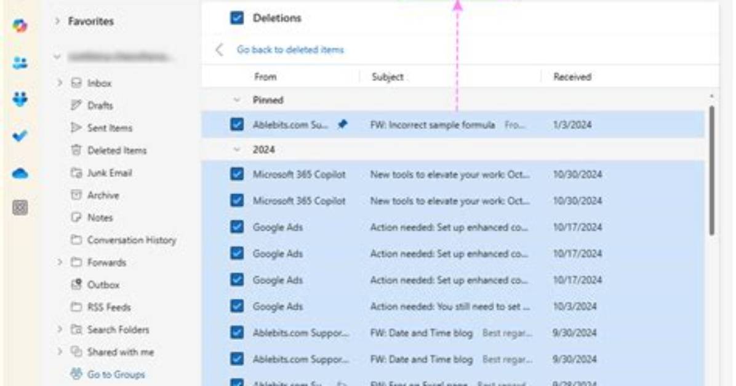Open the More apps grid icon
736x386 pixels.
coord(20,207)
